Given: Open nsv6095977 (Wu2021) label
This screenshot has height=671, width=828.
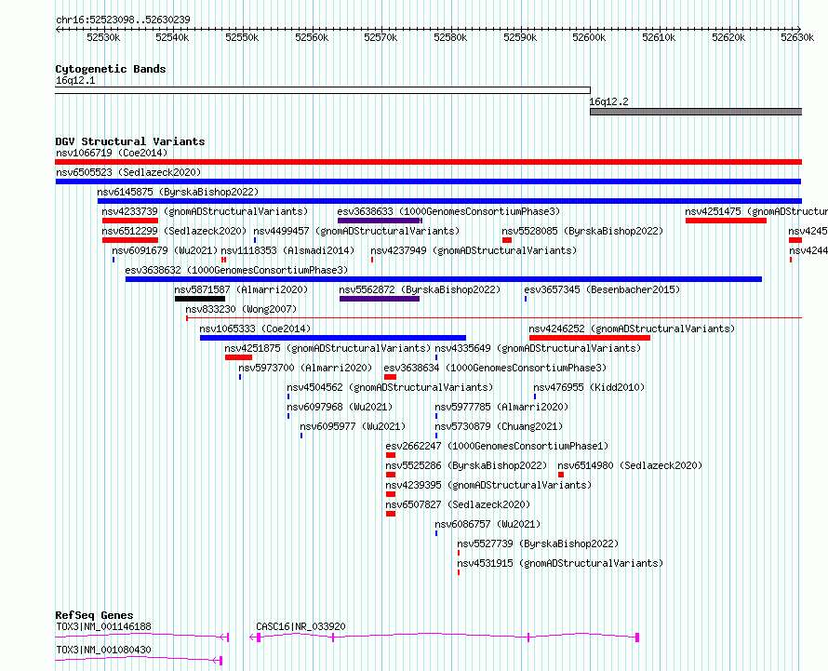Looking at the screenshot, I should 353,426.
